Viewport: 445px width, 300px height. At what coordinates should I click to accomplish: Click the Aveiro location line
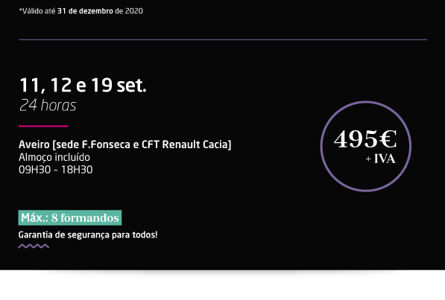pos(125,144)
